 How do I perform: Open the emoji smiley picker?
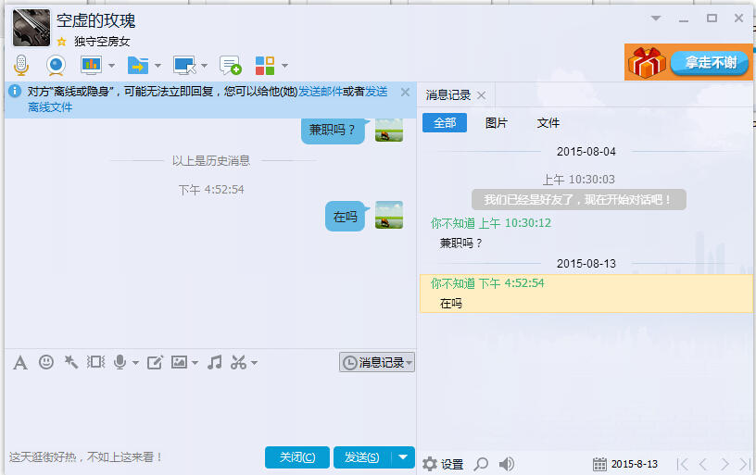click(46, 362)
